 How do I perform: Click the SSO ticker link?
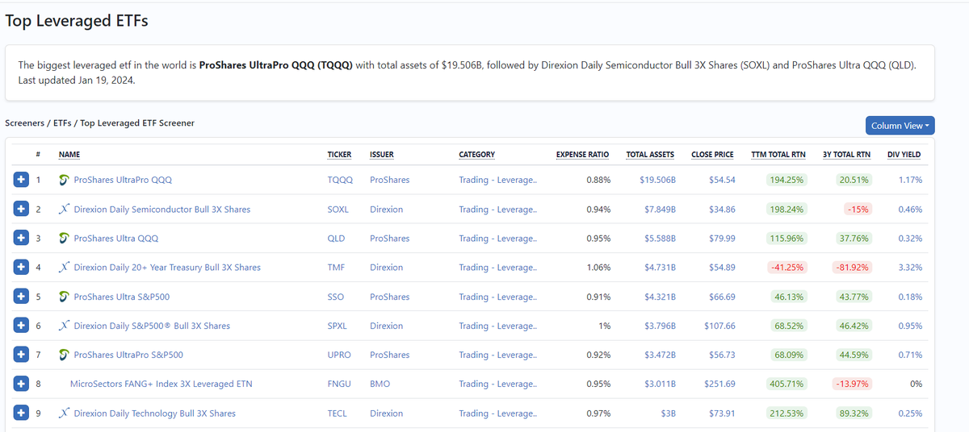click(336, 297)
